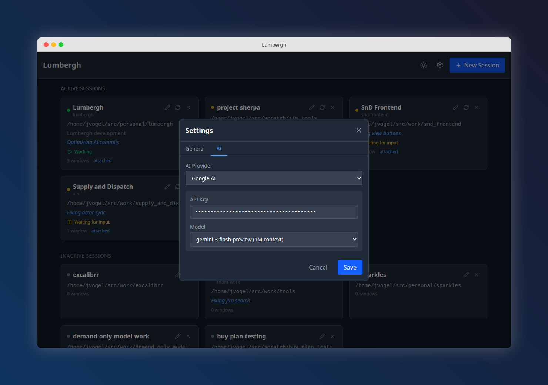Save the AI settings
The width and height of the screenshot is (548, 385).
click(350, 267)
